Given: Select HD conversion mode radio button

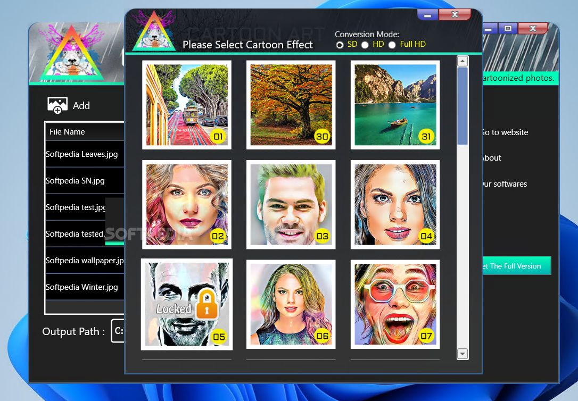Looking at the screenshot, I should (x=365, y=45).
